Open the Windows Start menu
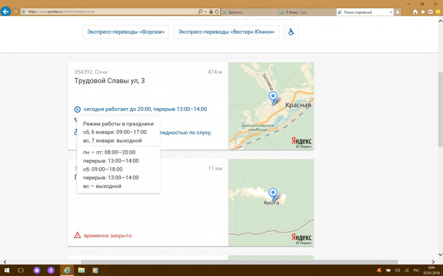This screenshot has height=276, width=443. (x=6, y=270)
